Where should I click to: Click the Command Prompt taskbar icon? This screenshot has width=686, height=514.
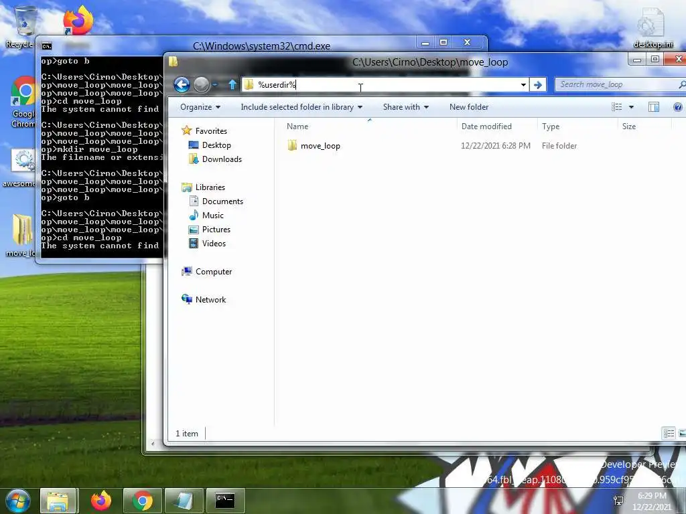click(226, 501)
